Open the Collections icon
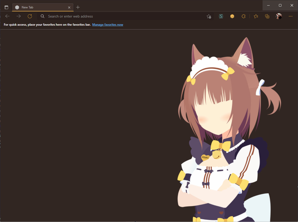This screenshot has height=222, width=298. 267,16
